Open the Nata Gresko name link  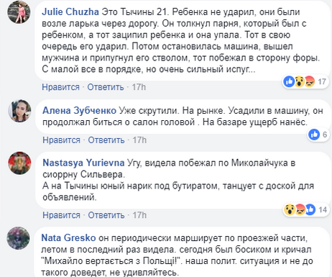(68, 238)
